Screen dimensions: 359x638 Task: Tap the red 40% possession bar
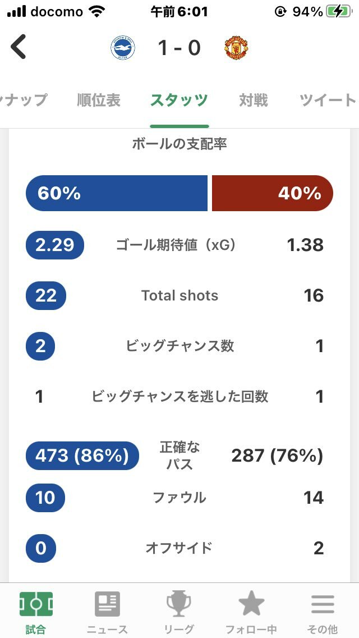click(272, 193)
